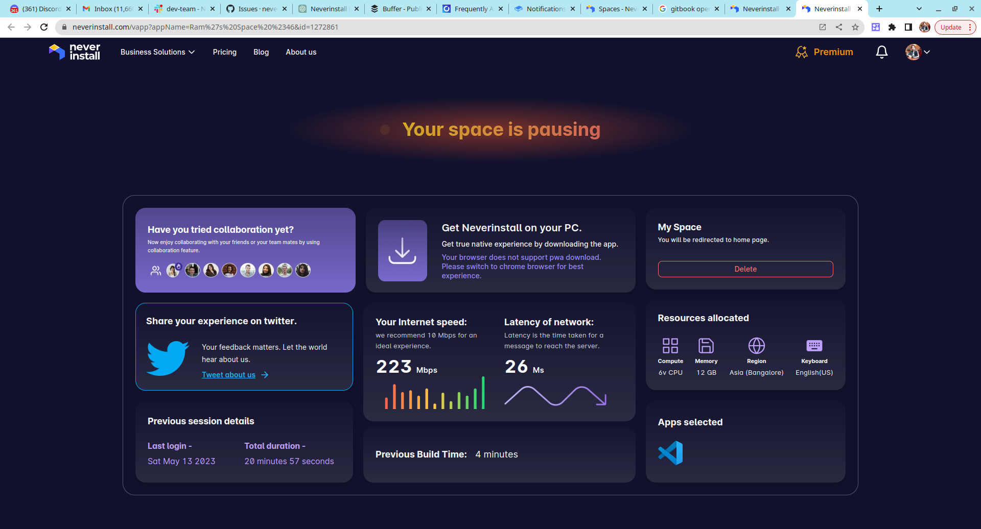Viewport: 981px width, 529px height.
Task: Click the Region globe icon
Action: 756,346
